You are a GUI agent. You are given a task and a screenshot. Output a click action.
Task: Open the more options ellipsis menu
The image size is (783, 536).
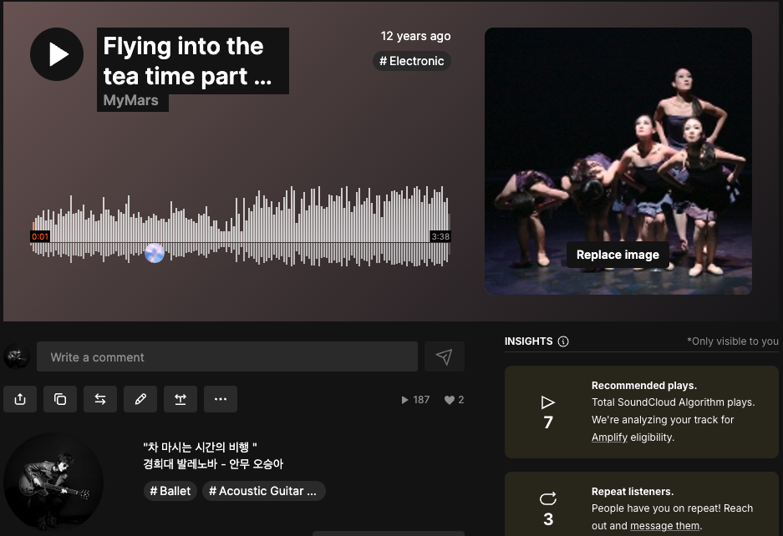click(221, 399)
